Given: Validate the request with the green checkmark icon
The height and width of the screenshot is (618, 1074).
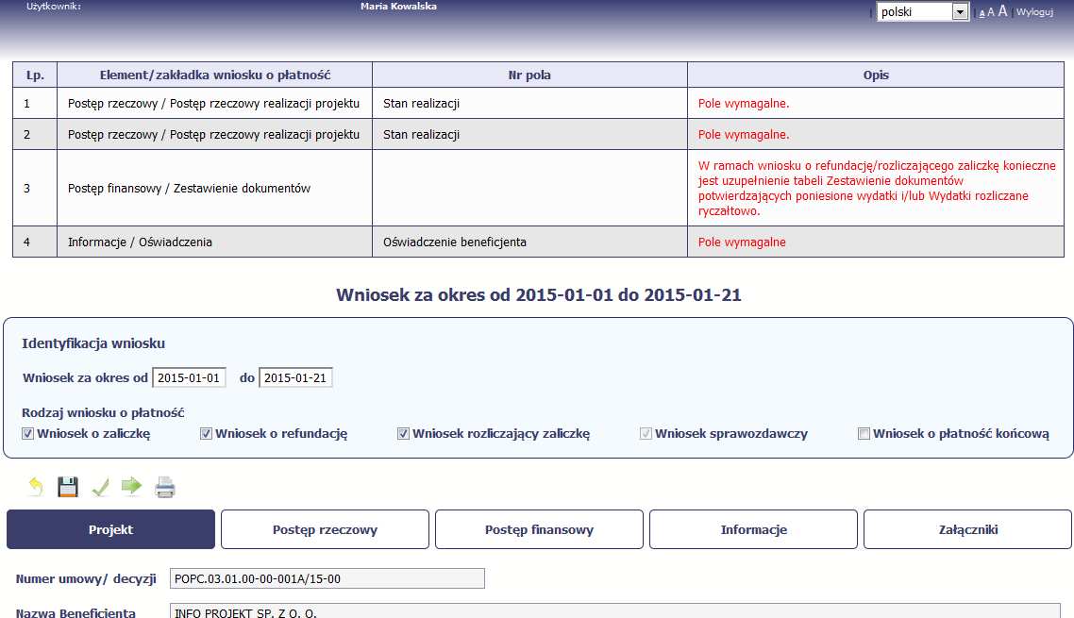Looking at the screenshot, I should 100,487.
